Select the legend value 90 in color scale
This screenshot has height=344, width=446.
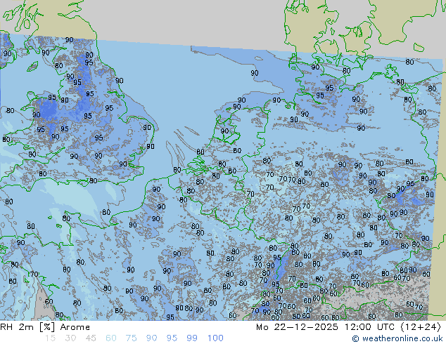pyautogui.click(x=151, y=338)
